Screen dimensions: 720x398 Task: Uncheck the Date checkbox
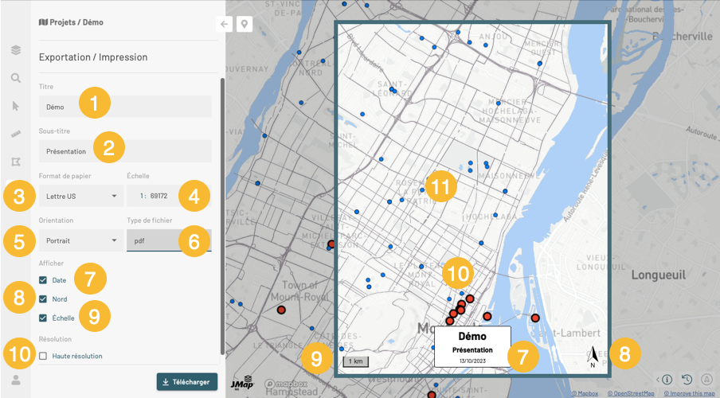(x=43, y=280)
